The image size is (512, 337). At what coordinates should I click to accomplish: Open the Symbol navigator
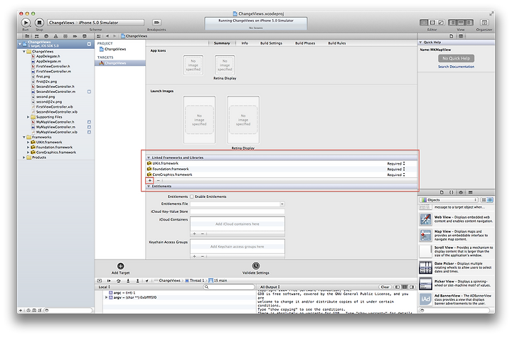click(36, 36)
